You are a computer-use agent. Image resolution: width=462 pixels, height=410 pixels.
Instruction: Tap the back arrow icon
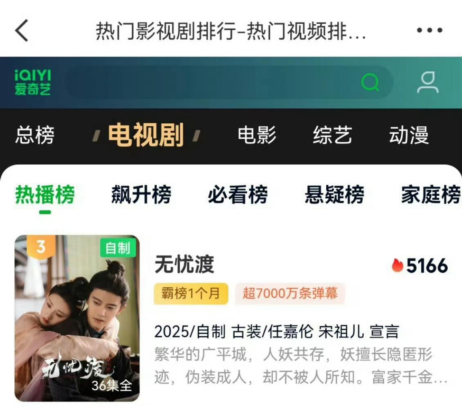[22, 30]
